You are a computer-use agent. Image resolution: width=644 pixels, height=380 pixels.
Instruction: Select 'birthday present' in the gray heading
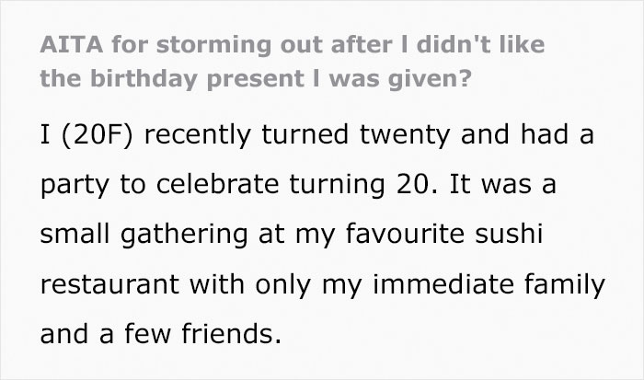point(197,78)
